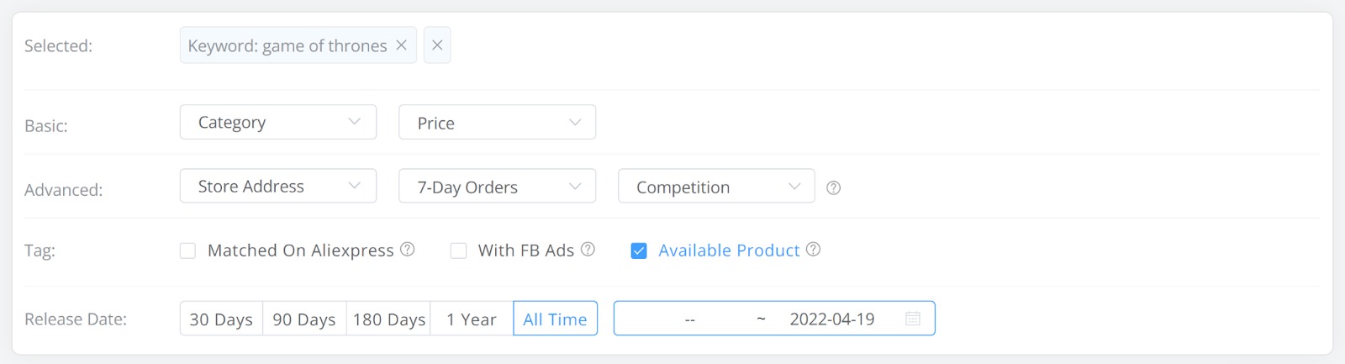This screenshot has width=1345, height=364.
Task: Clear all selected filters with X button
Action: click(x=437, y=45)
